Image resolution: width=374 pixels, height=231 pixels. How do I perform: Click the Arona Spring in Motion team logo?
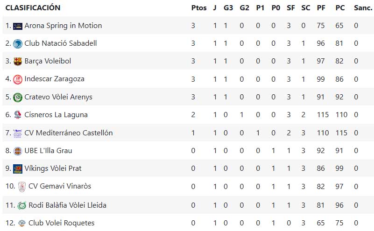18,26
